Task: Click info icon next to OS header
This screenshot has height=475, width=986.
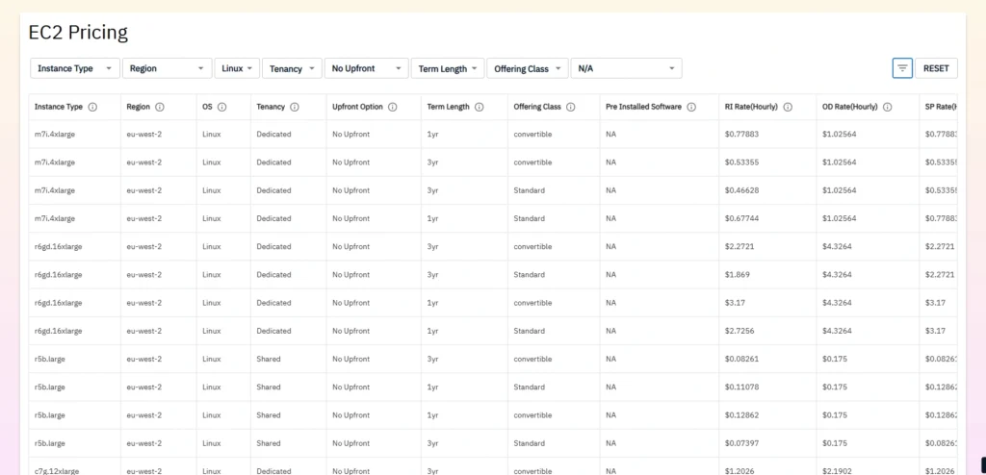Action: pyautogui.click(x=222, y=107)
